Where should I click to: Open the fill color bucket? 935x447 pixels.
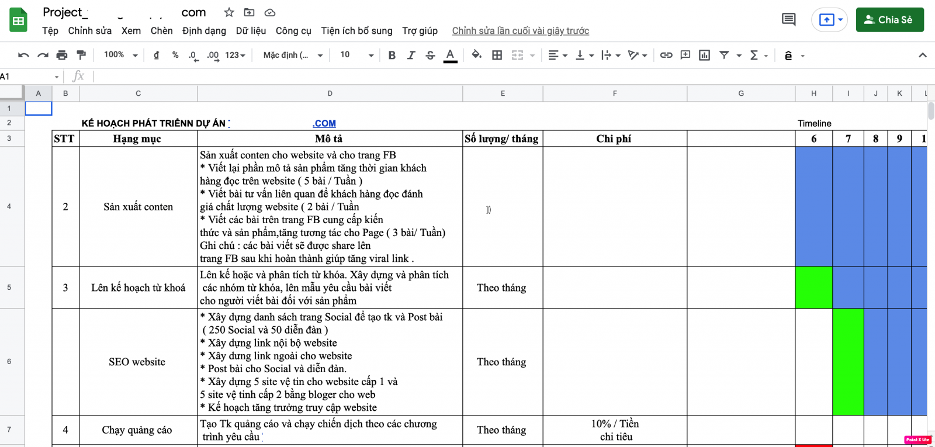(477, 55)
